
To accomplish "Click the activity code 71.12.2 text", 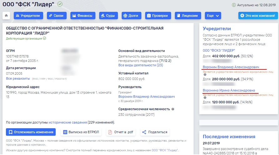I will [165, 61].
